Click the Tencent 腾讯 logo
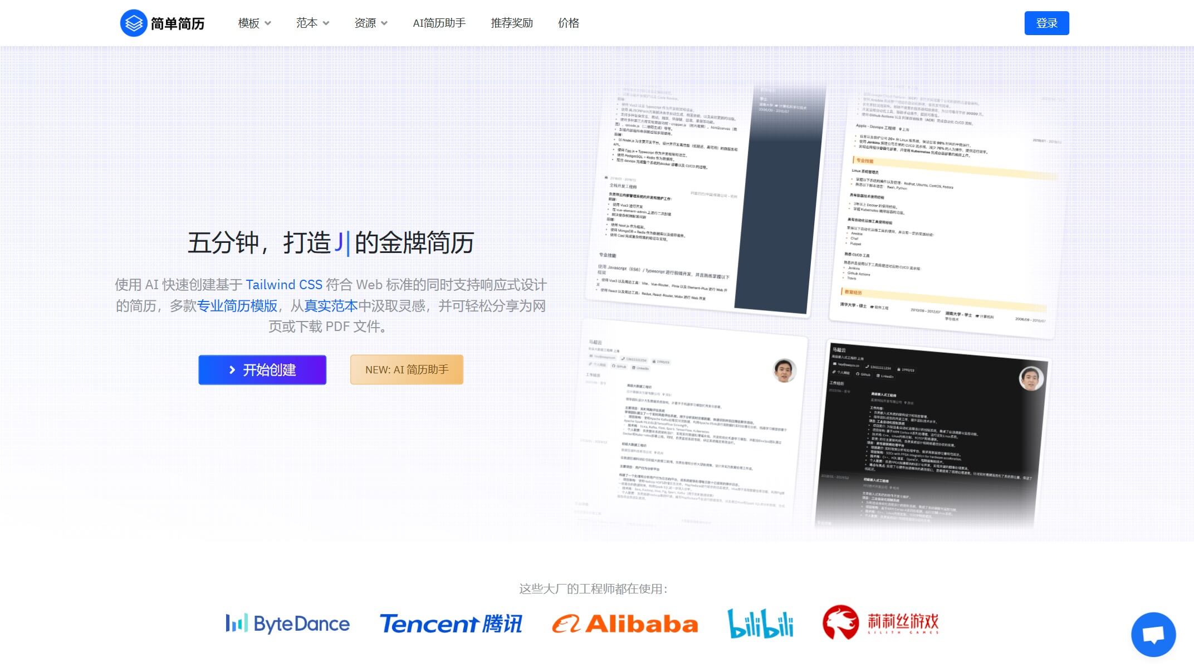Viewport: 1194px width, 672px height. pos(451,624)
